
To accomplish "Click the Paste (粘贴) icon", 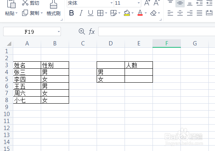I will click(11, 4).
